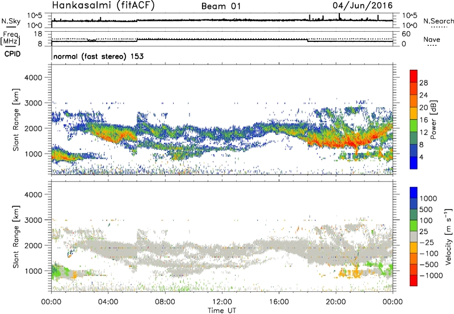Click the '04:00' time axis label

(x=108, y=302)
